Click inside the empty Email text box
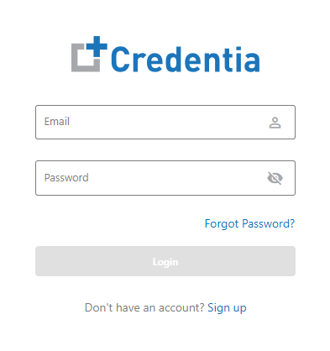The height and width of the screenshot is (351, 330). 165,122
